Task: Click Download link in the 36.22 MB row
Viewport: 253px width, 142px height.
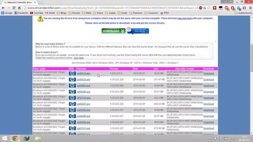Action: click(x=208, y=73)
